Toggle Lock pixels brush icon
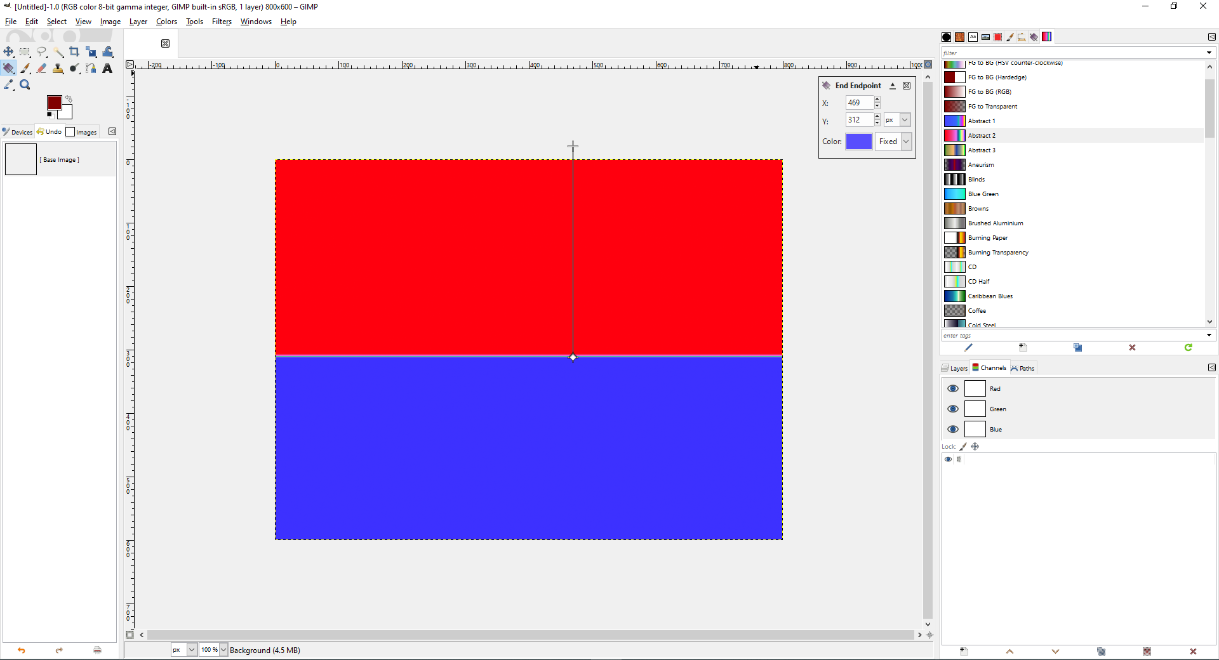 (963, 446)
